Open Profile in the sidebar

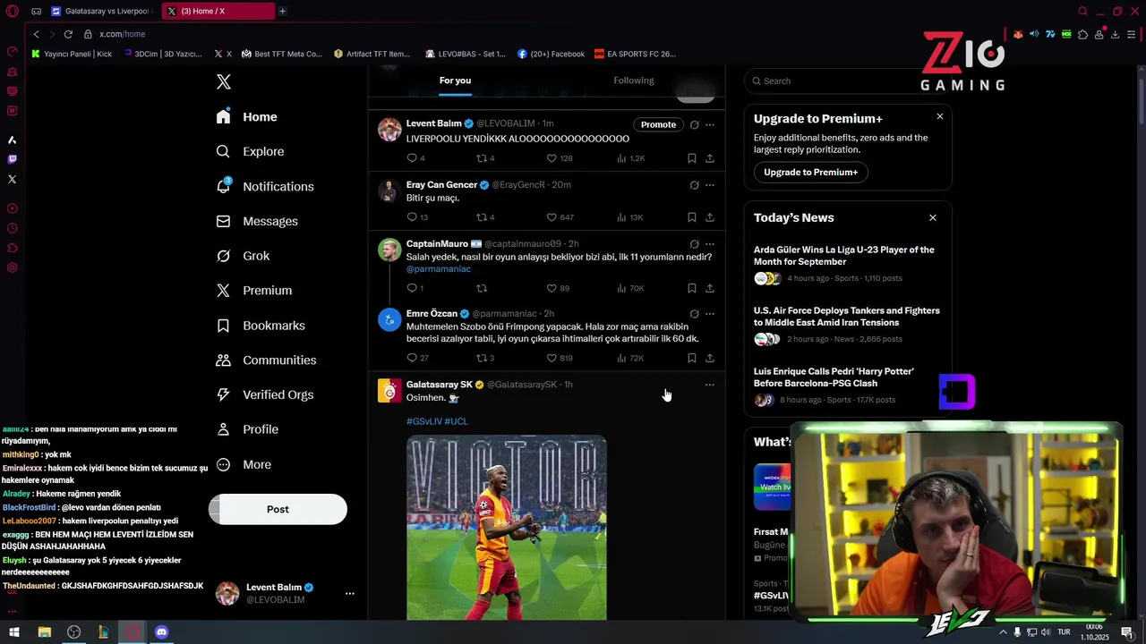tap(247, 429)
